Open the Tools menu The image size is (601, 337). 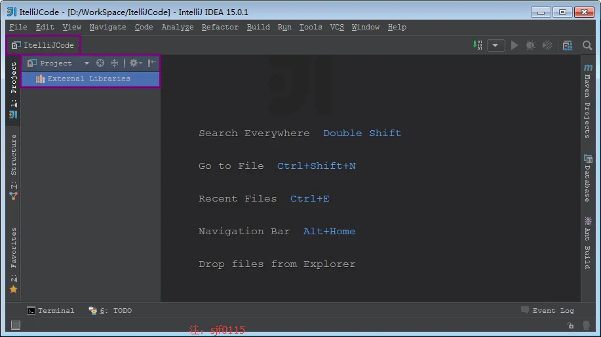point(311,27)
